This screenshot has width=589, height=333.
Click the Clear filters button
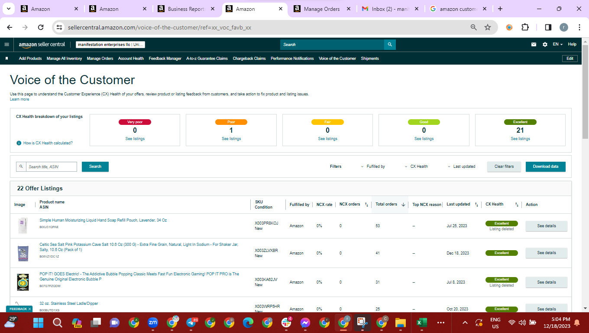coord(504,166)
